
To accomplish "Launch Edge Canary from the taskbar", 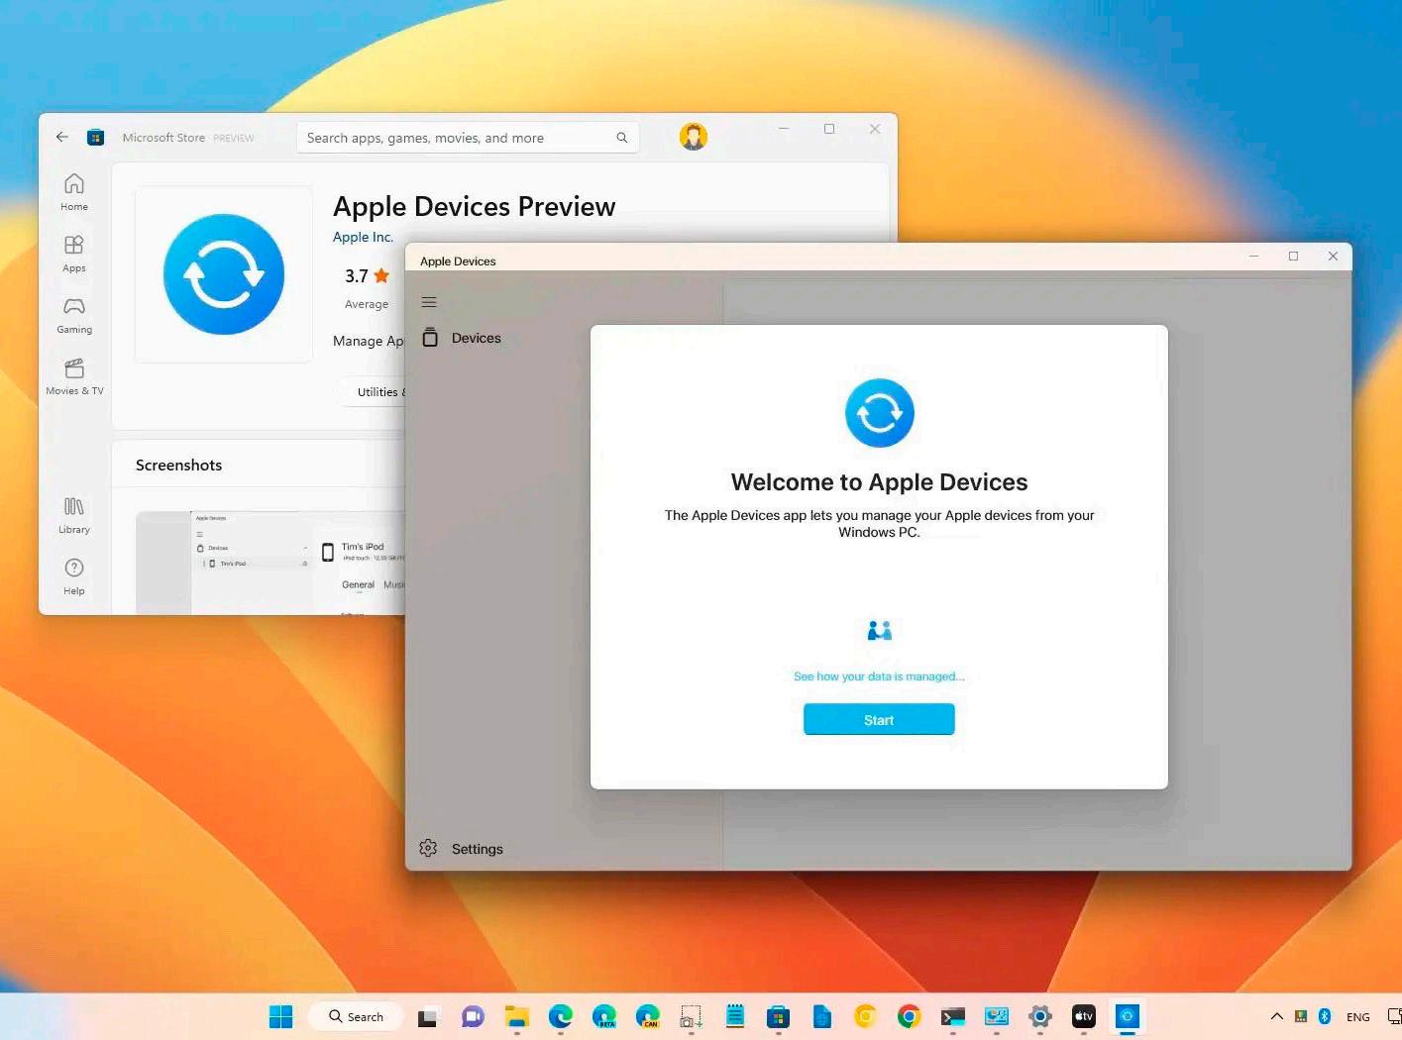I will click(648, 1016).
